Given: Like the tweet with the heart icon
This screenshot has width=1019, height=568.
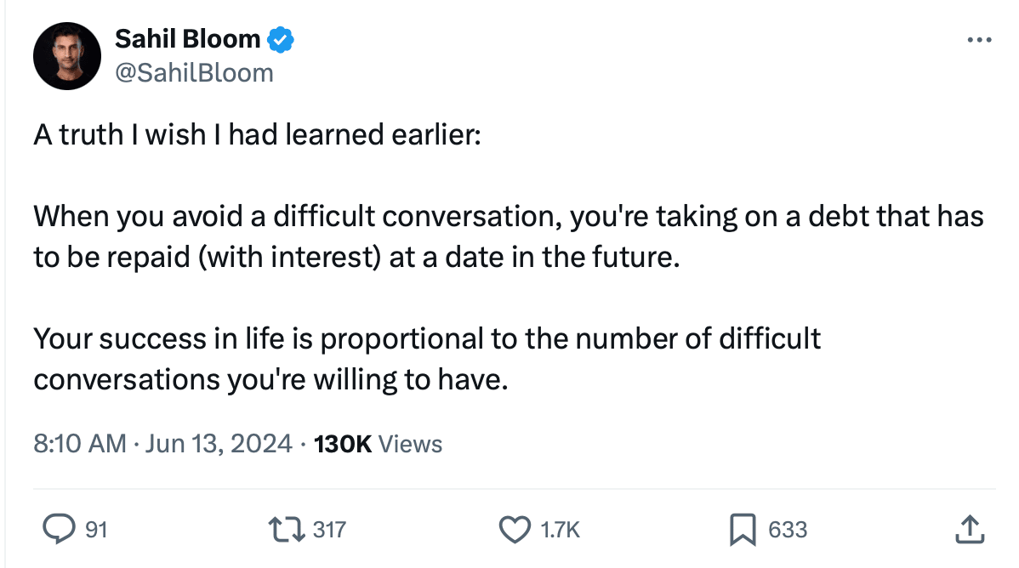Looking at the screenshot, I should 515,530.
